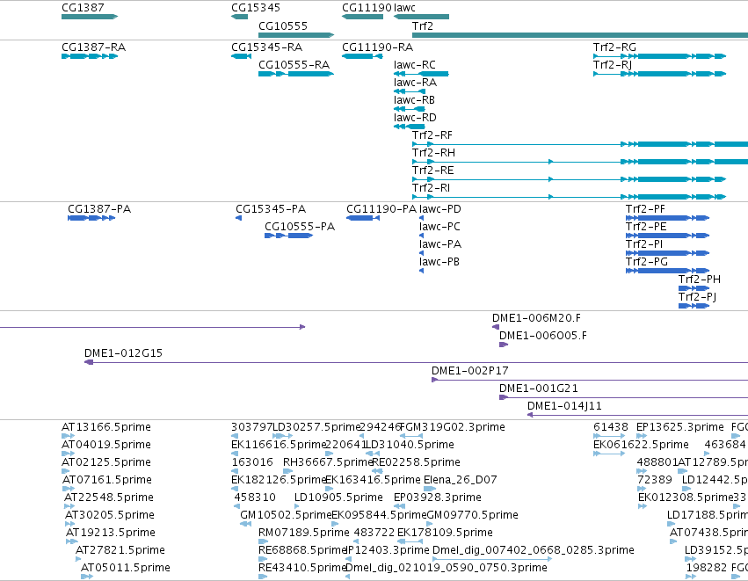This screenshot has width=748, height=581.
Task: Select the Trf2-PF protein label
Action: pos(645,209)
